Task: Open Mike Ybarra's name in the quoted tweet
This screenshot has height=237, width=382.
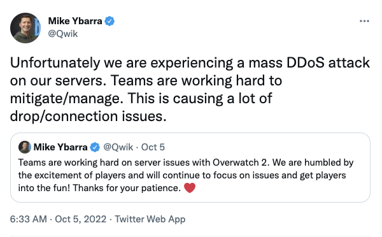Action: [x=60, y=147]
